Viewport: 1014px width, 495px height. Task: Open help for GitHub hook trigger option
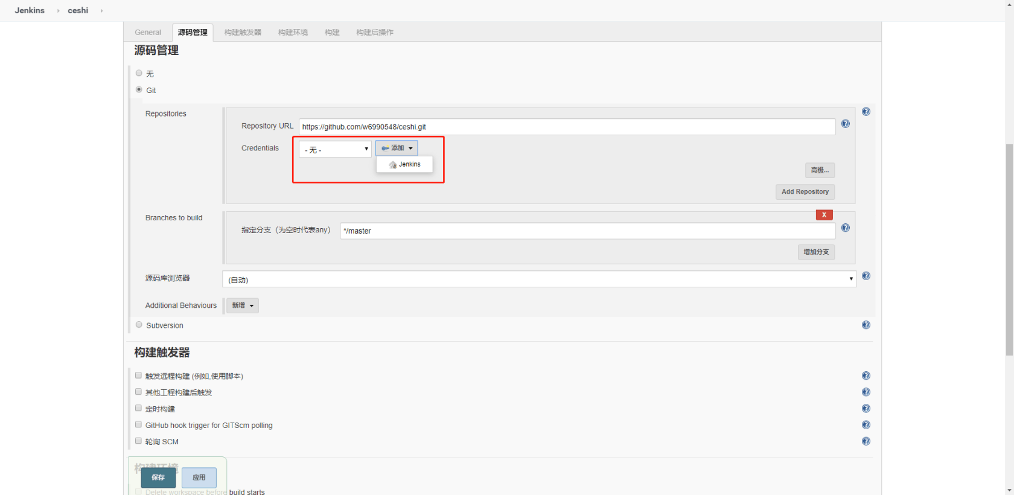click(x=866, y=425)
